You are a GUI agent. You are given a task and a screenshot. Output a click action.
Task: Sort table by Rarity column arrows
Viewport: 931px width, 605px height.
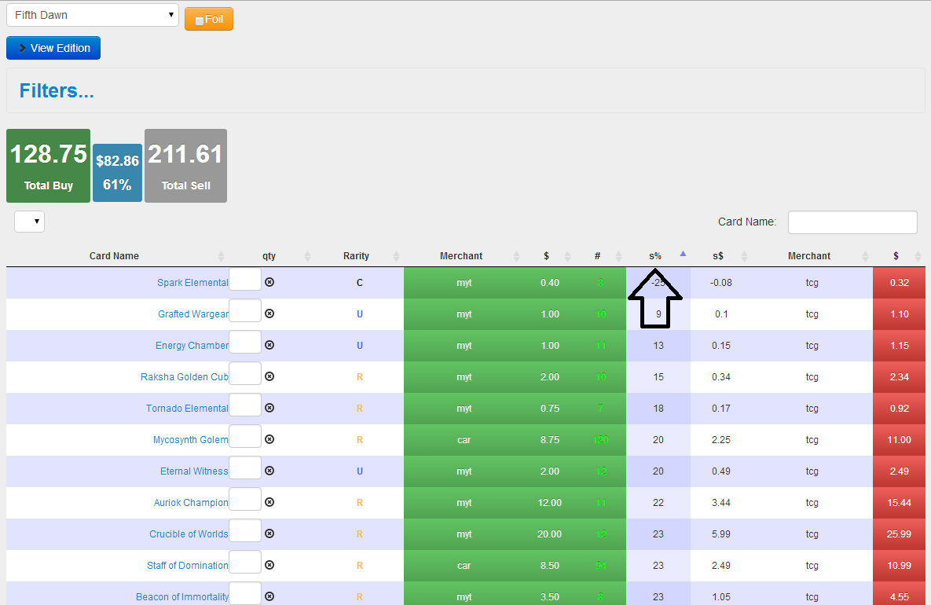point(396,256)
